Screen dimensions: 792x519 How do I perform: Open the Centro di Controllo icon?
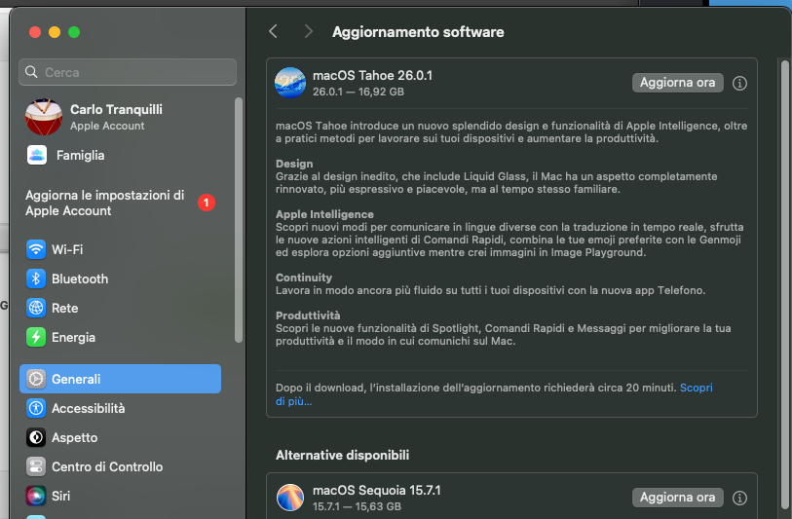point(36,467)
